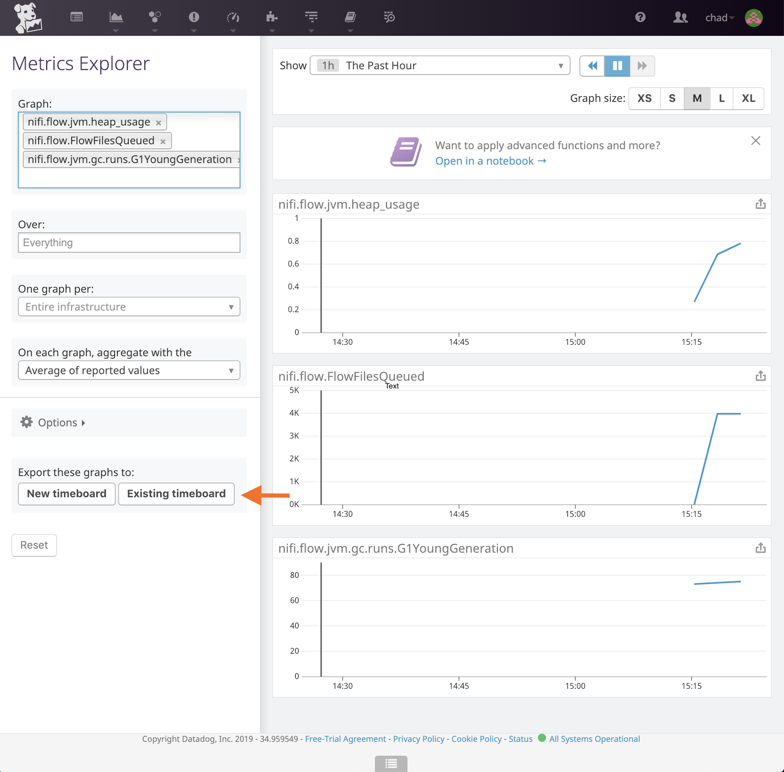
Task: Click the nifi.flow.FlowFilesQueued graph title
Action: pos(351,376)
